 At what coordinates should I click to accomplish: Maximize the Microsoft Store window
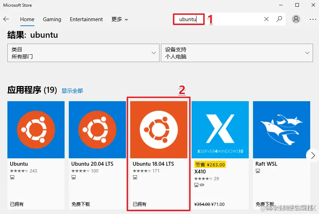tap(297, 5)
